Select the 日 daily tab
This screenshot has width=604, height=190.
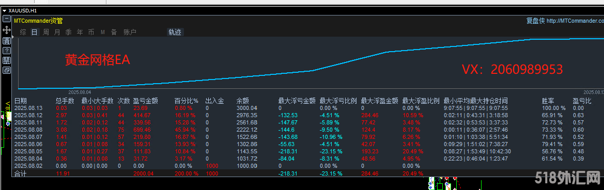tap(35, 33)
